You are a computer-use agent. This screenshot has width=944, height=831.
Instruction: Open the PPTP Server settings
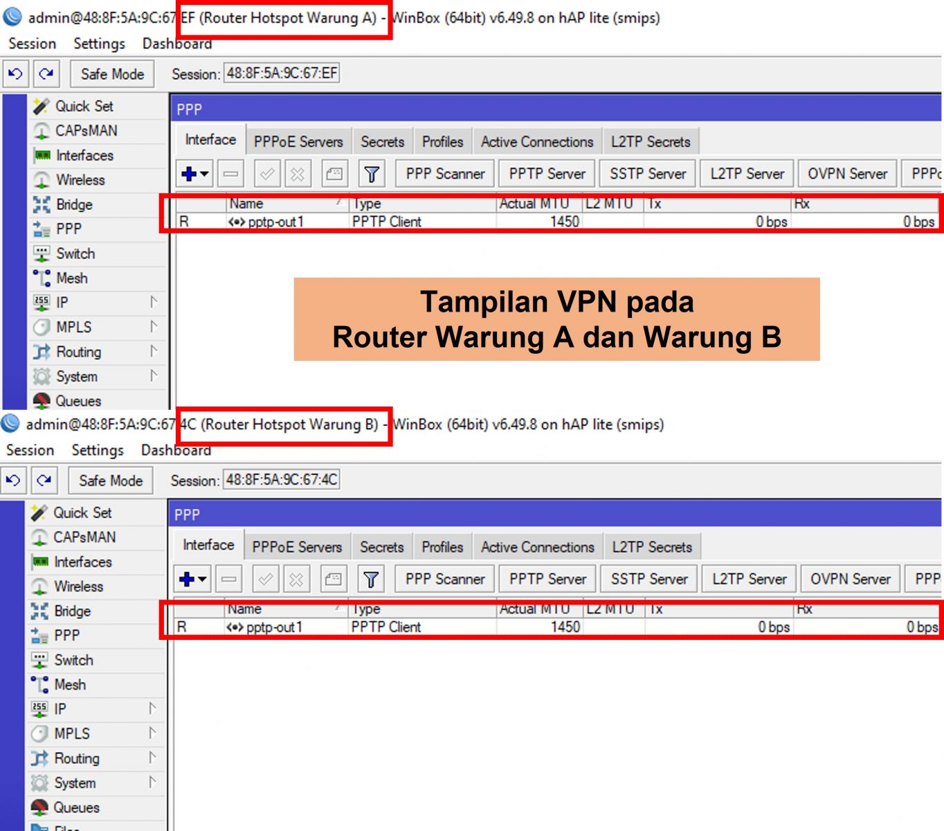[x=547, y=174]
